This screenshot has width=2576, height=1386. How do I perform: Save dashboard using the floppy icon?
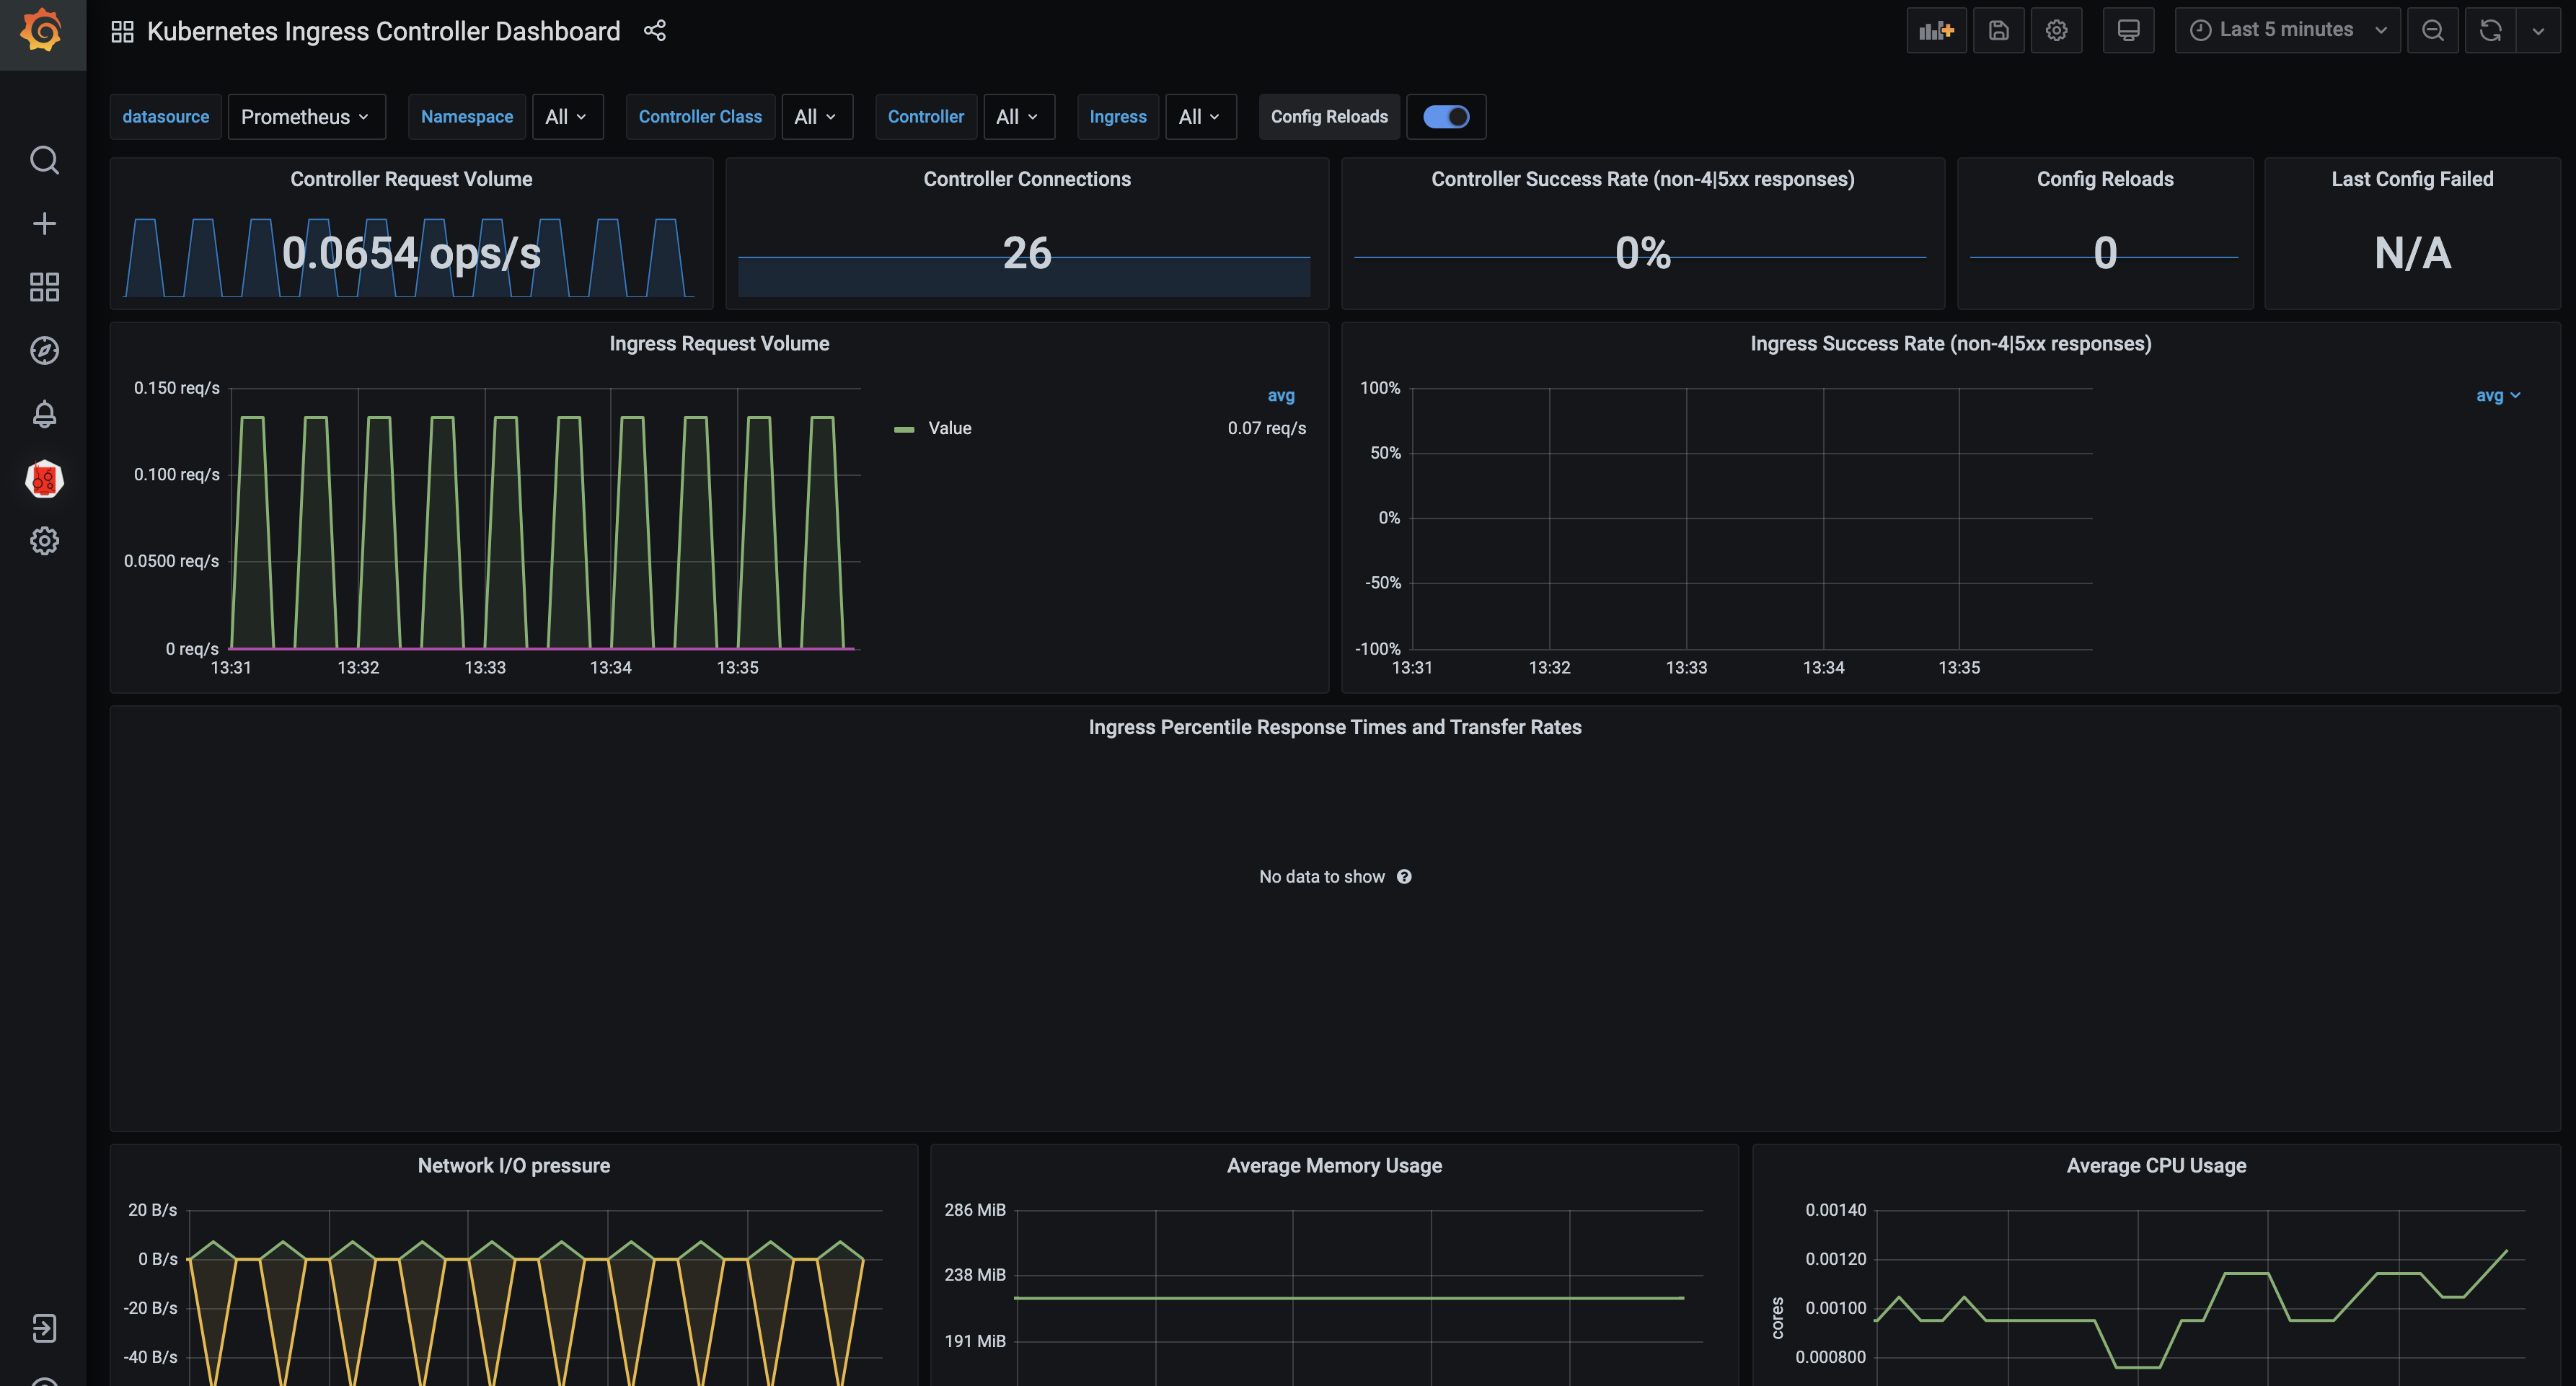click(1998, 30)
